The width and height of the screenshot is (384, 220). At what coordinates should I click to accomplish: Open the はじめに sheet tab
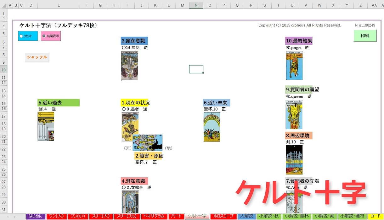click(36, 216)
